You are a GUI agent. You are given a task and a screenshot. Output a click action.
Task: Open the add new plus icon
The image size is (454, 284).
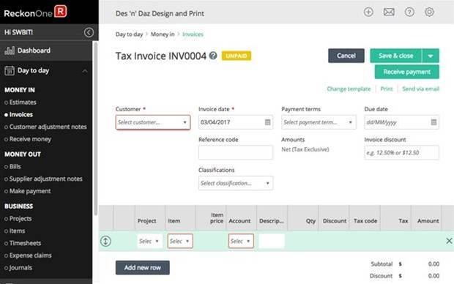coord(368,12)
